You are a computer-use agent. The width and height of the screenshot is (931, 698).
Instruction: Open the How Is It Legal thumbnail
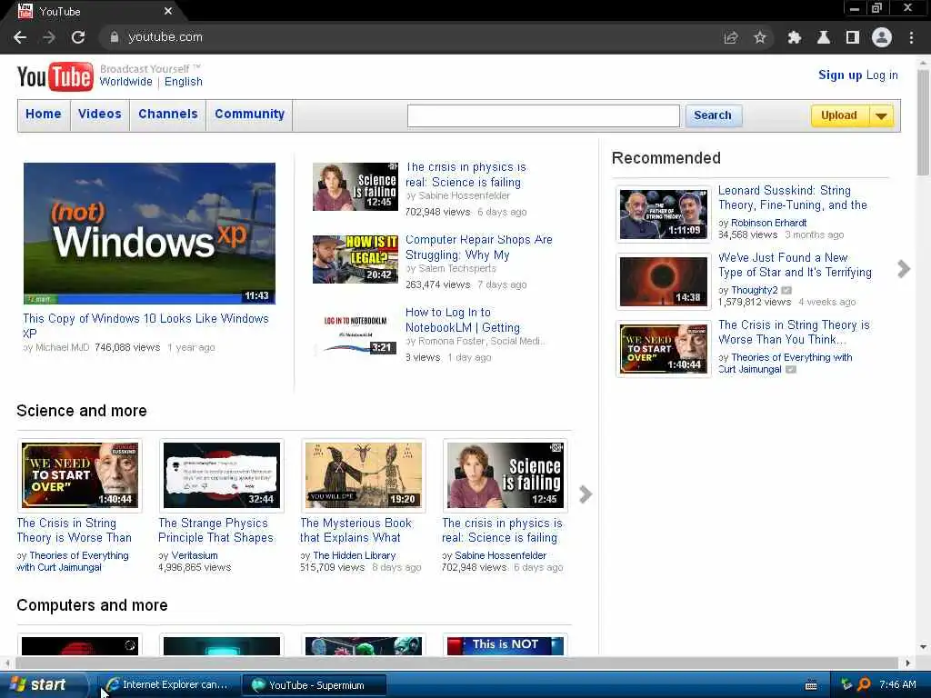click(355, 259)
